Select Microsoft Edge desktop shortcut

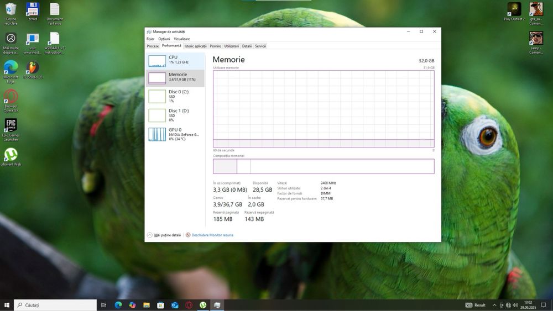point(11,72)
